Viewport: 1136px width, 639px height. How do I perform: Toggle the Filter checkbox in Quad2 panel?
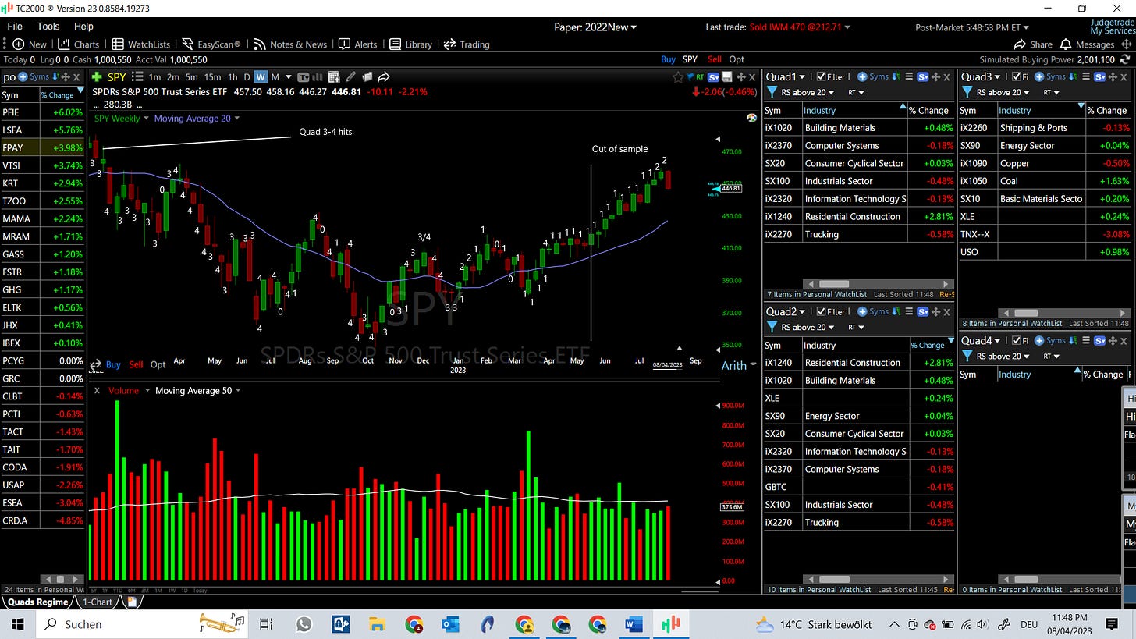(821, 311)
